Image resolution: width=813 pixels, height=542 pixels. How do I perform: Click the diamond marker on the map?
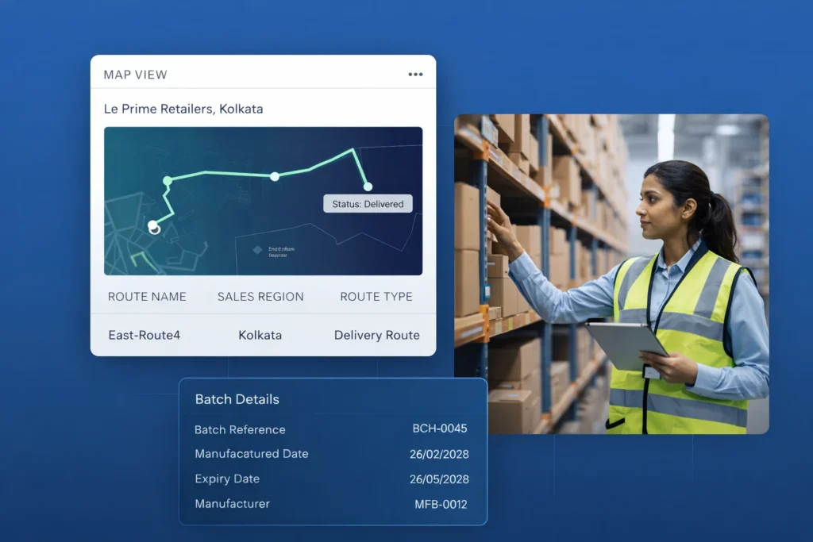tap(257, 250)
